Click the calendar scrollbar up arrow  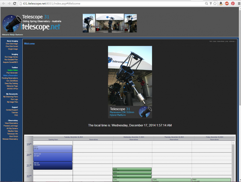[x=233, y=143]
